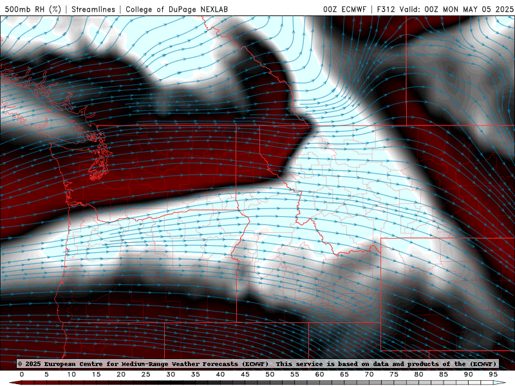515x386 pixels.
Task: Click "College of DuPage NEXLAB" header text
Action: pyautogui.click(x=176, y=9)
